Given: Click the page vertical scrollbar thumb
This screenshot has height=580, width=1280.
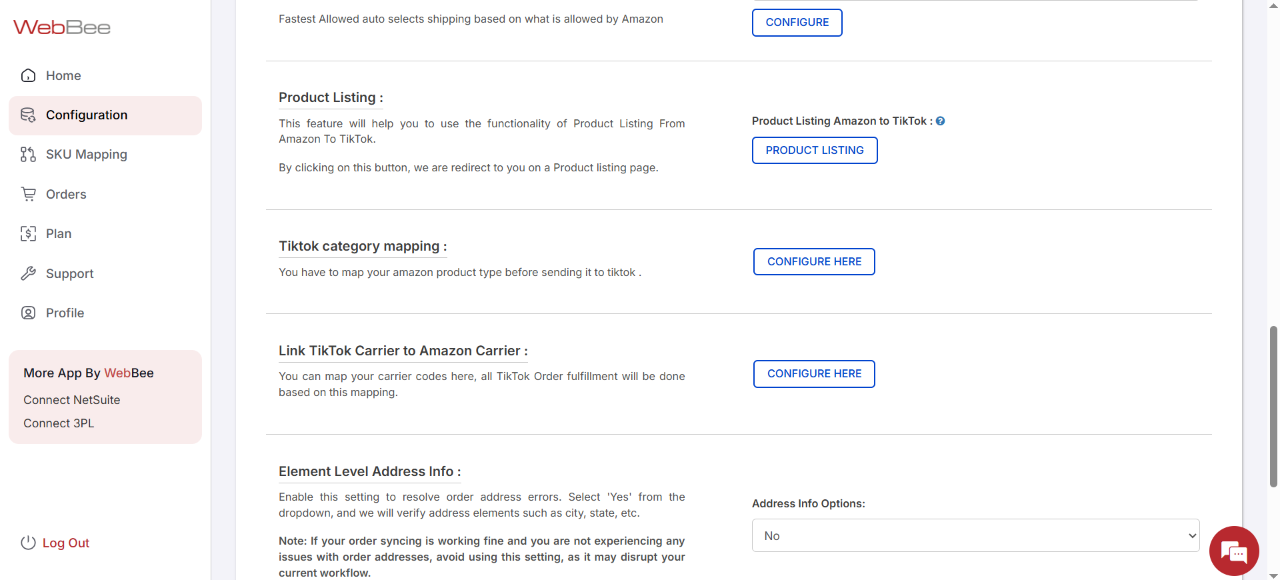Looking at the screenshot, I should pyautogui.click(x=1273, y=407).
